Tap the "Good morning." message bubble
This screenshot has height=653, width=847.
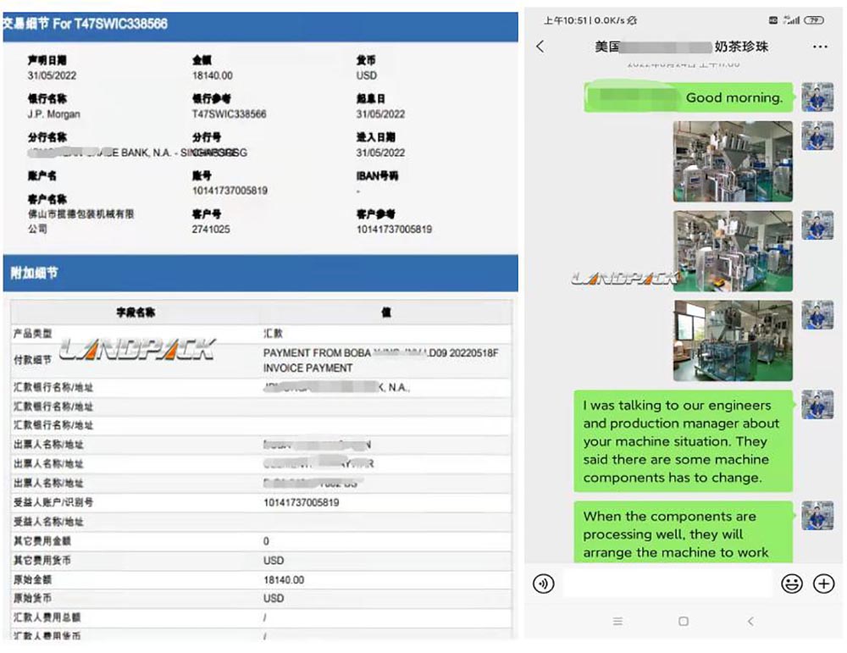pos(689,97)
